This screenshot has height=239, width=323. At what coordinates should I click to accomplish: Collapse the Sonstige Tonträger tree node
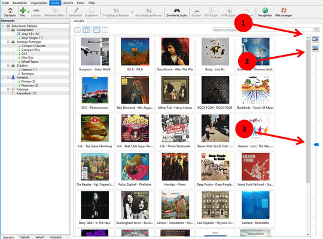tap(8, 42)
